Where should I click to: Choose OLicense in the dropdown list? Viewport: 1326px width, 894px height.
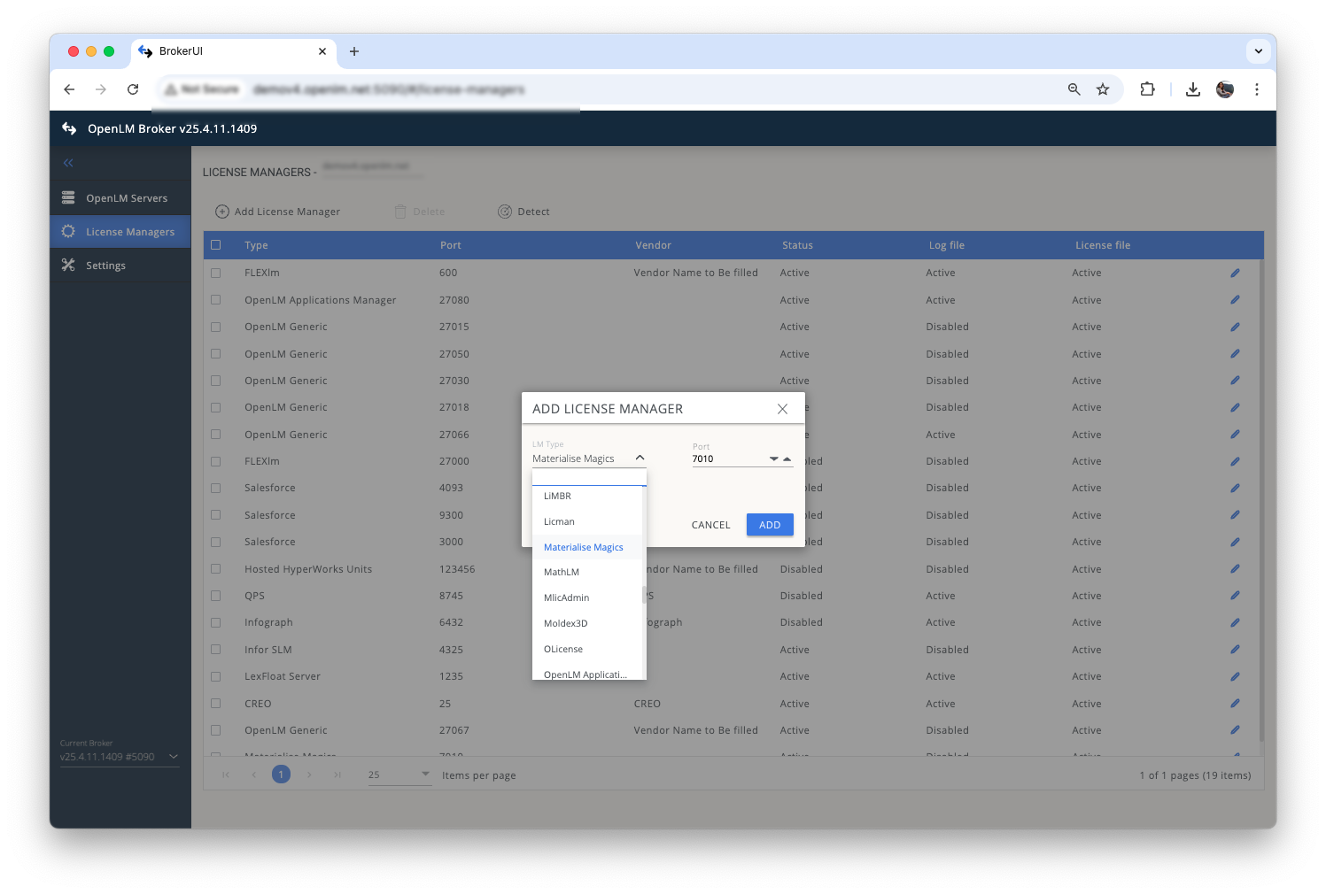pos(563,649)
